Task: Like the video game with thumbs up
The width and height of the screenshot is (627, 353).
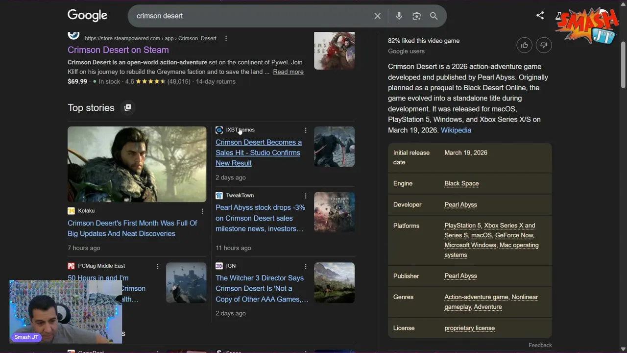Action: click(x=525, y=45)
